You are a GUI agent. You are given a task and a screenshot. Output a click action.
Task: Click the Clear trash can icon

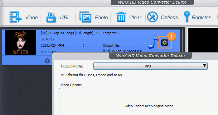pyautogui.click(x=121, y=17)
